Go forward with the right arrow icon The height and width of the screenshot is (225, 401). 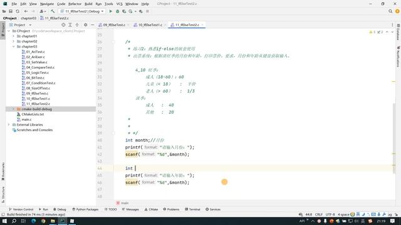(x=33, y=11)
